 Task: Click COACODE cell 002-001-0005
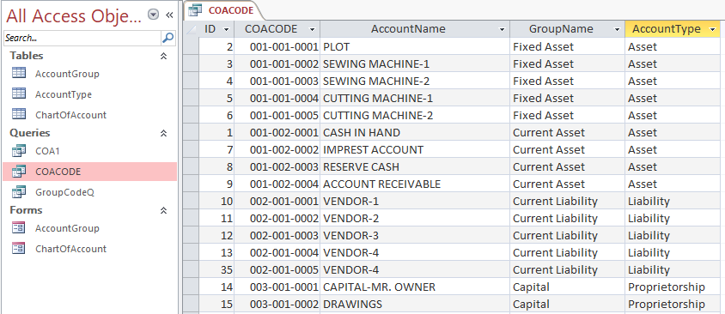click(277, 269)
